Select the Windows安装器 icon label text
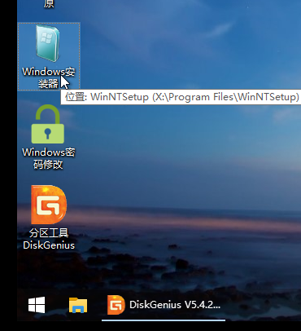 [x=49, y=77]
